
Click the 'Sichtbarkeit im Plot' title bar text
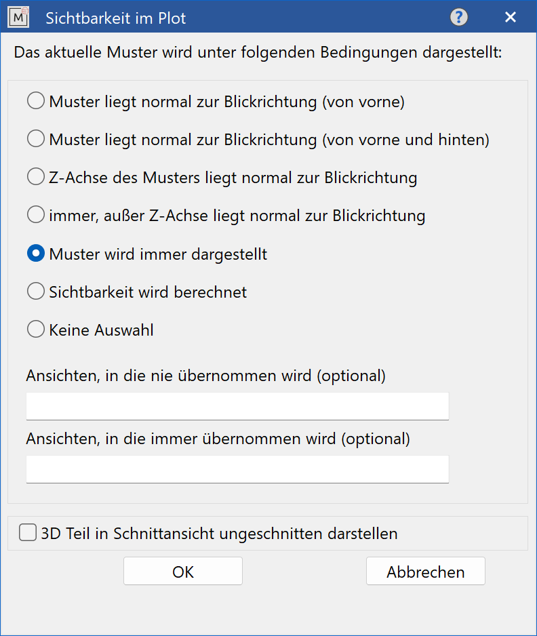tap(115, 18)
